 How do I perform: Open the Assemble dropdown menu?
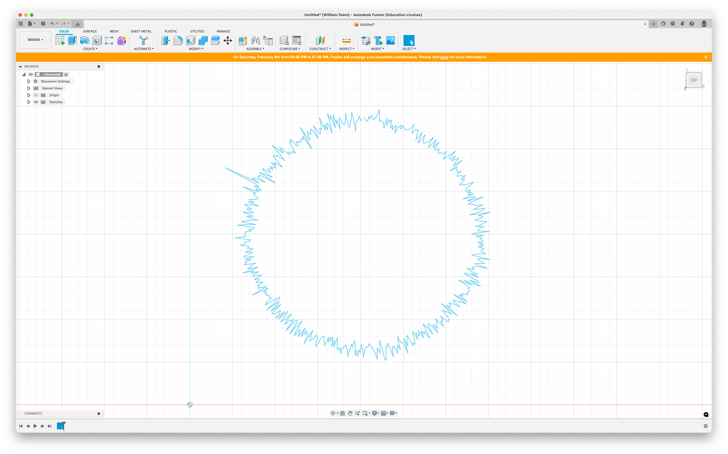255,49
